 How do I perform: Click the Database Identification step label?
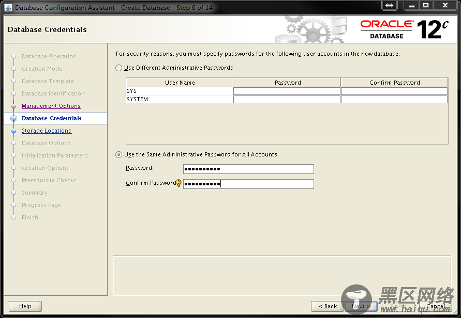coord(53,93)
